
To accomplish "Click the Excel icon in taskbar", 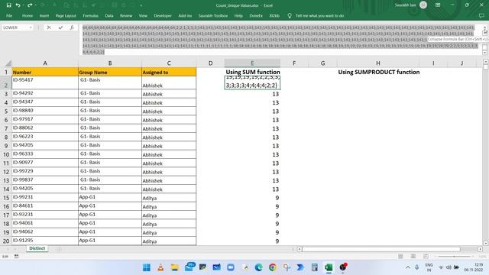I will [329, 267].
